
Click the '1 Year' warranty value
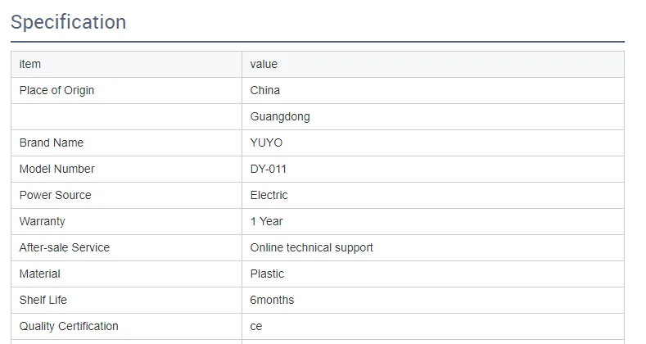pos(267,221)
